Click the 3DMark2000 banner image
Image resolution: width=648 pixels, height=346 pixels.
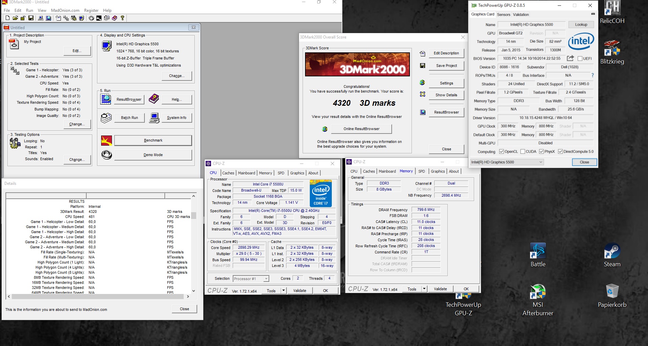point(357,64)
